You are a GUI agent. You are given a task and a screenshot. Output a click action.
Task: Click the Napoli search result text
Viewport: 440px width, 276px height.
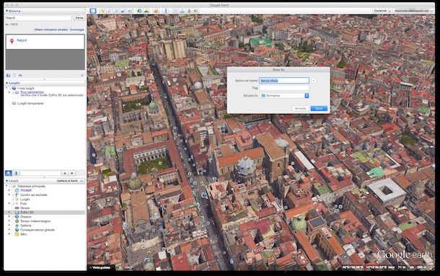click(x=22, y=40)
